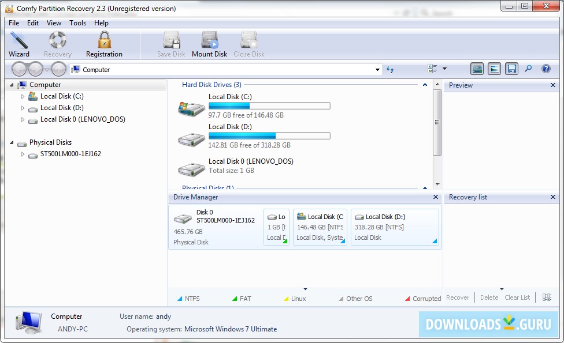
Task: Open navigation history dropdown arrow near Back buttons
Action: (47, 69)
